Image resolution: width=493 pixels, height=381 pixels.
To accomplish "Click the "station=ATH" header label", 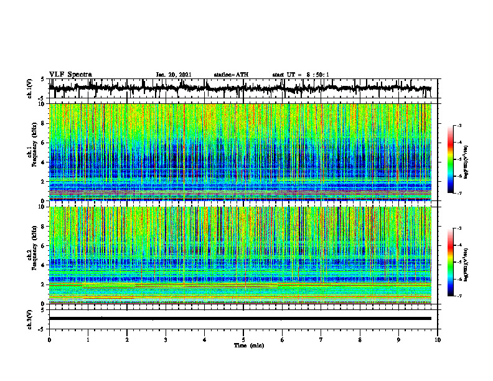I will [x=231, y=75].
